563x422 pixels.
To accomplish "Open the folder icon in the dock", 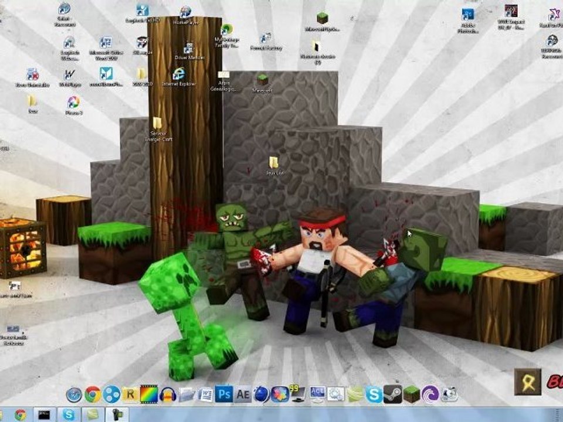I will [186, 394].
